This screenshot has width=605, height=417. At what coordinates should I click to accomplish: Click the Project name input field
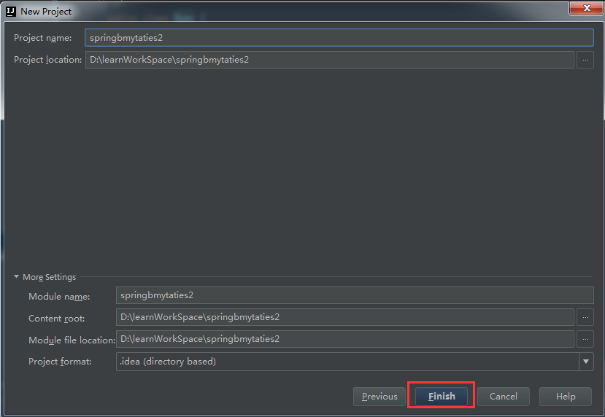pos(339,38)
